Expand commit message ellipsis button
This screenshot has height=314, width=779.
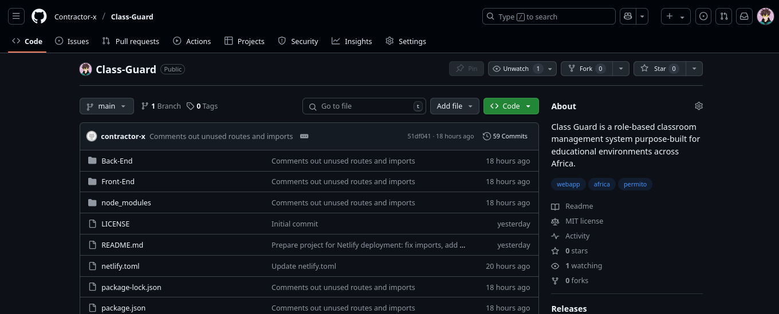(304, 136)
